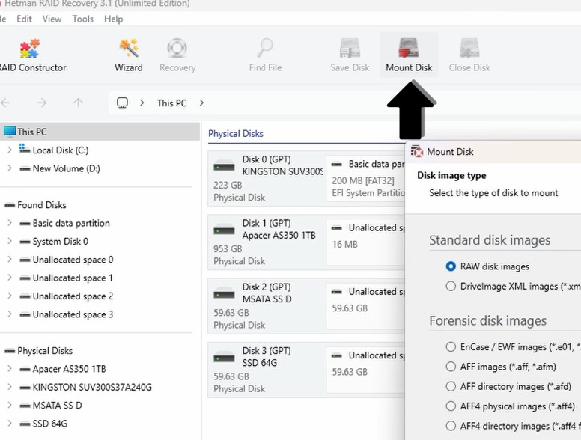581x440 pixels.
Task: Click the Mount Disk toolbar button
Action: (x=409, y=55)
